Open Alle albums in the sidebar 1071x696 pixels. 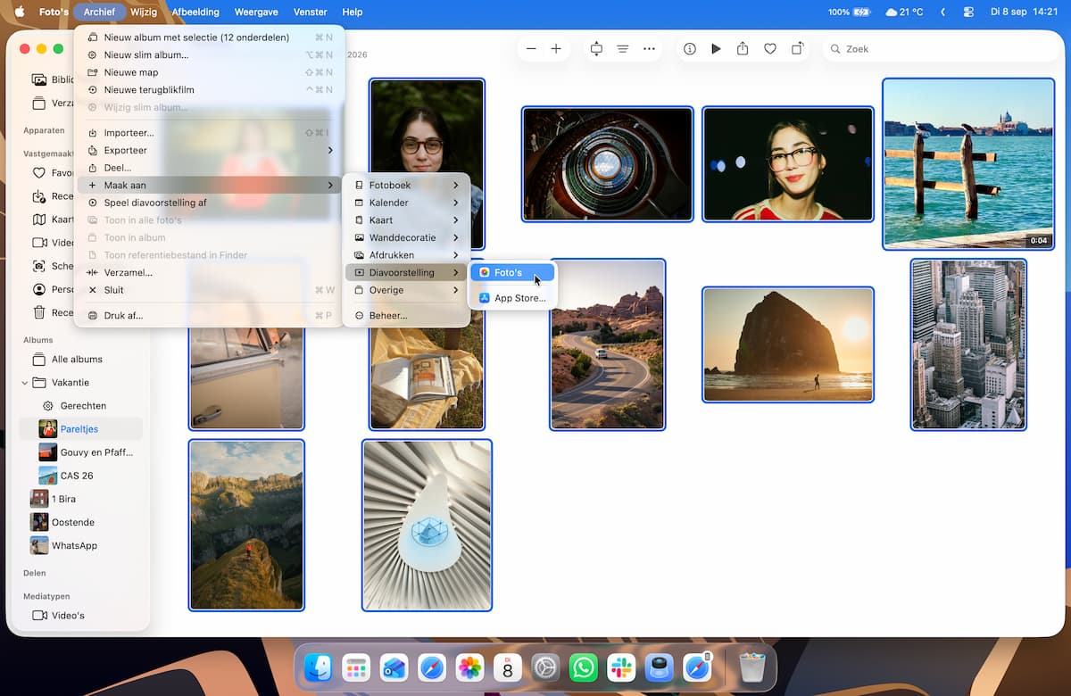(80, 360)
